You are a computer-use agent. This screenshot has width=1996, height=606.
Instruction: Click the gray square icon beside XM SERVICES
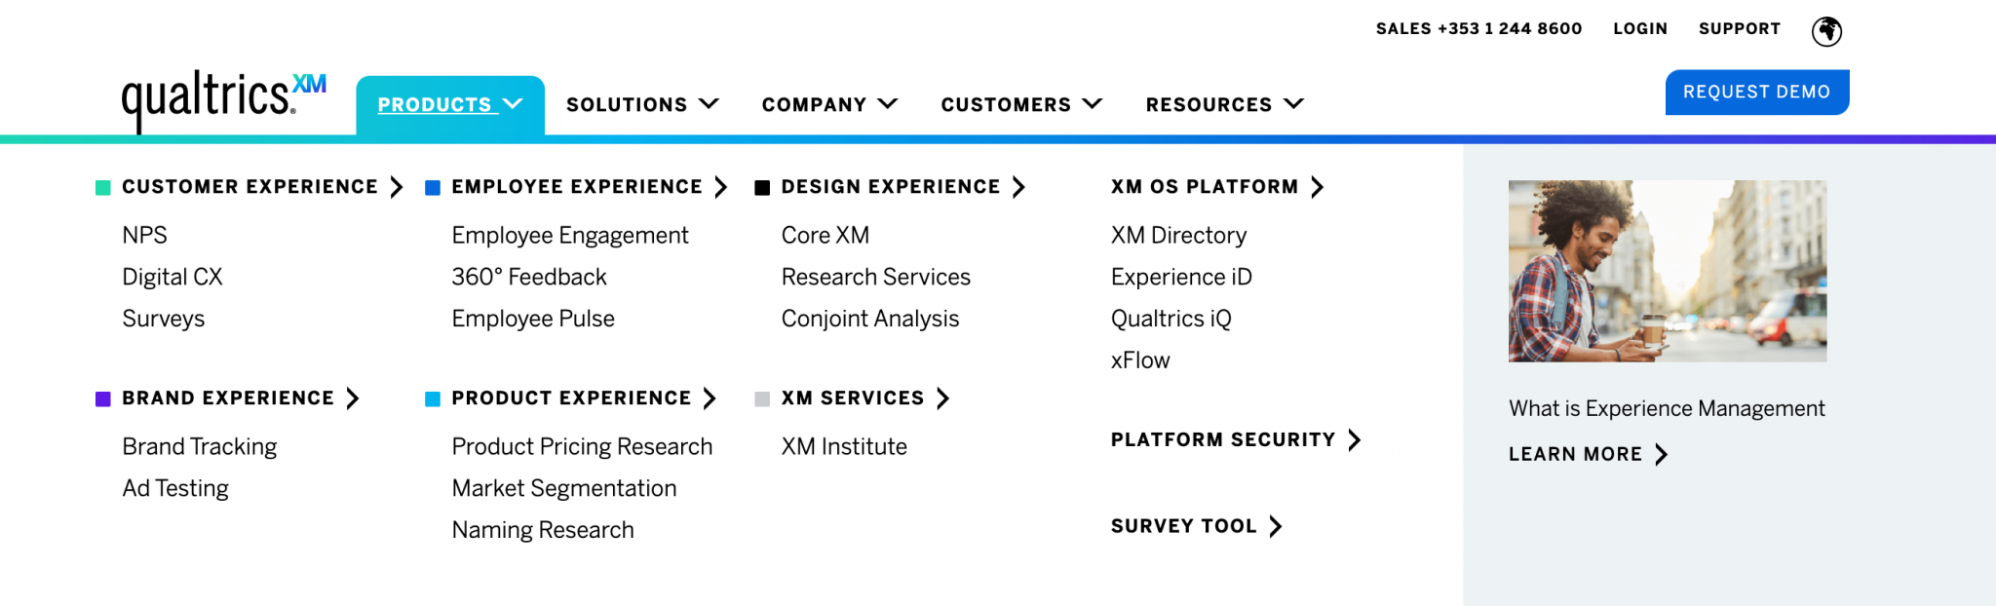pyautogui.click(x=762, y=398)
